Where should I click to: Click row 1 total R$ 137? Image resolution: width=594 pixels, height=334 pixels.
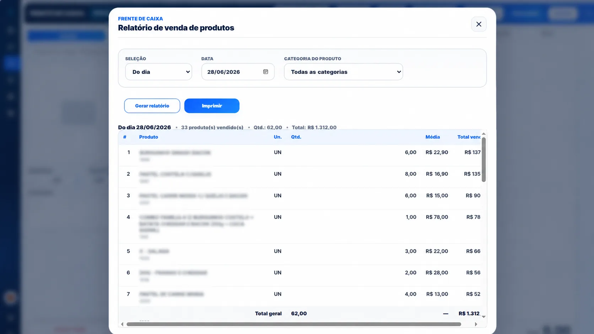coord(472,152)
